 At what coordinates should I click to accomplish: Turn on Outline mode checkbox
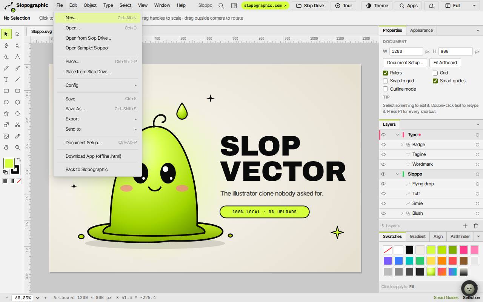coord(385,89)
